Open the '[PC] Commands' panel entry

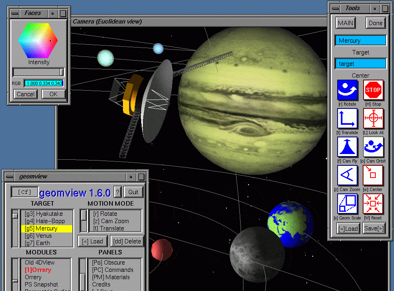click(115, 270)
